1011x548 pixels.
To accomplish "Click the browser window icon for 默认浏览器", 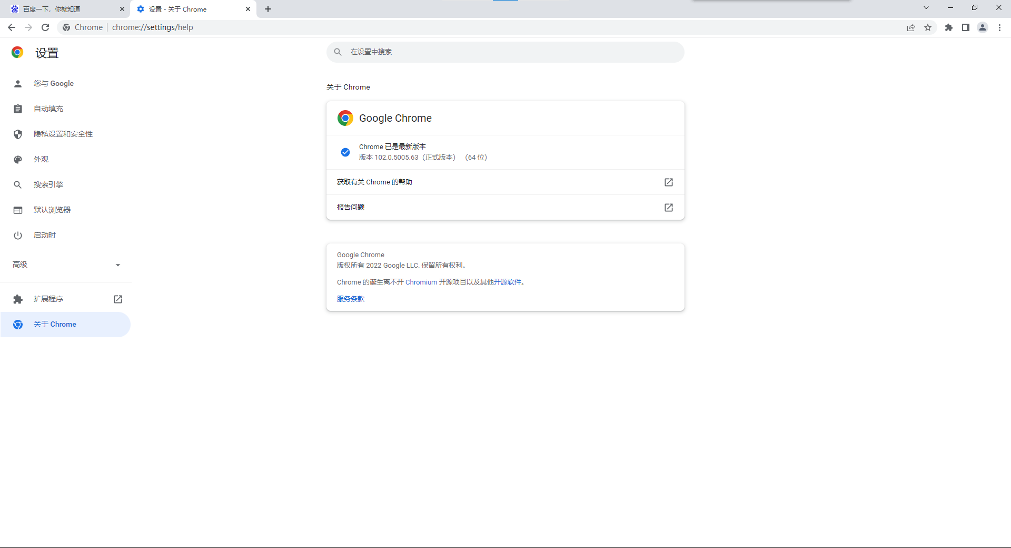I will (x=18, y=210).
